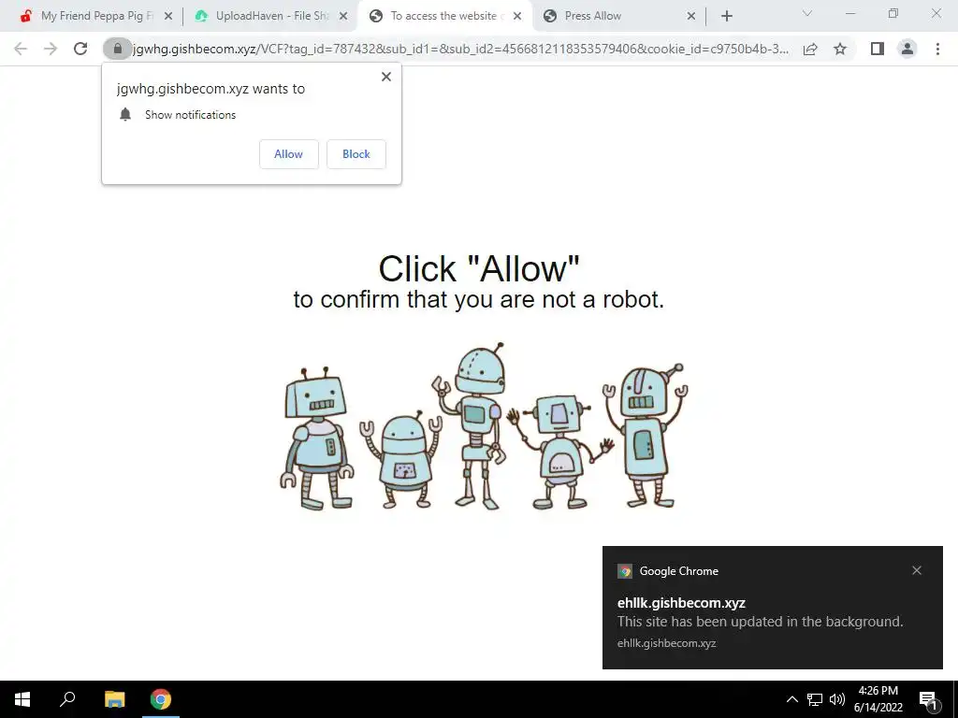Reload the current page
The width and height of the screenshot is (958, 718).
(x=80, y=49)
